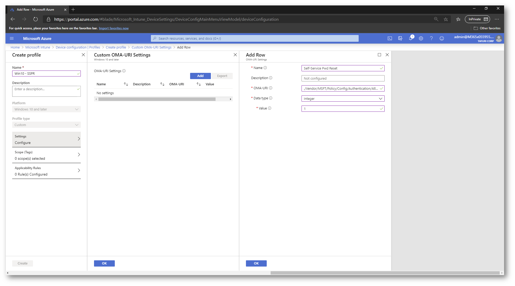Edit the Add Row Name field
This screenshot has width=515, height=286.
[x=343, y=68]
